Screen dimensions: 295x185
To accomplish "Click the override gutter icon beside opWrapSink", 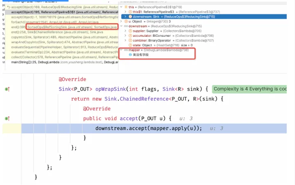I will tap(7, 89).
